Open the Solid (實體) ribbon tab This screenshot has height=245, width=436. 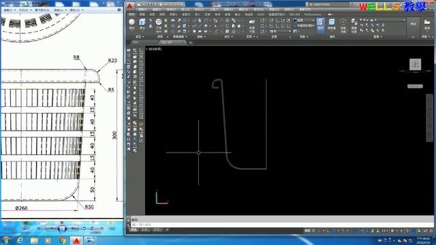(x=142, y=14)
